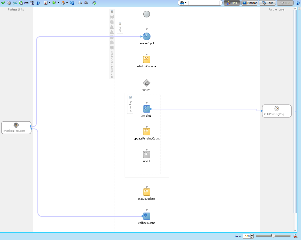Click the checkoimrequests partner link icon
The height and width of the screenshot is (240, 301).
[x=16, y=125]
